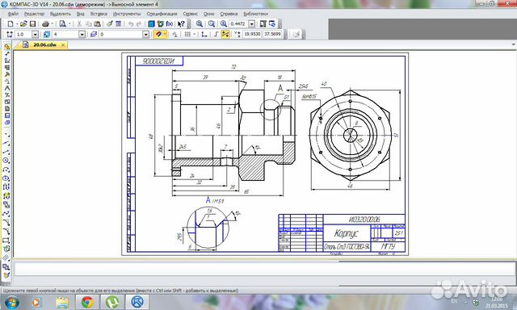Expand the Print dropdown arrow

[x=52, y=23]
